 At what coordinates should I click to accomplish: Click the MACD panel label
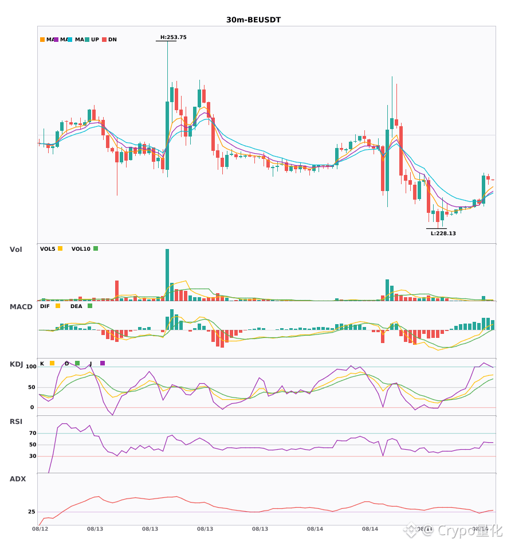21,307
